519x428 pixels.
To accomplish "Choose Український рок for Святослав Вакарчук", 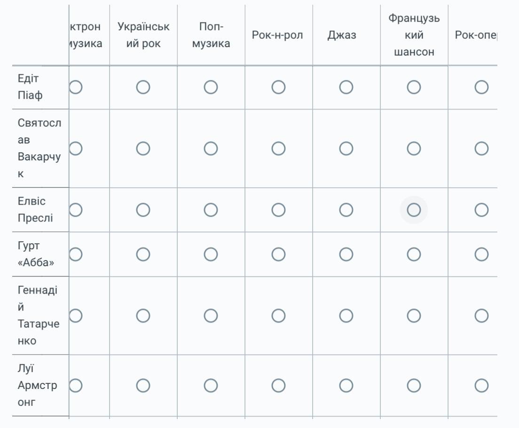I will (143, 149).
